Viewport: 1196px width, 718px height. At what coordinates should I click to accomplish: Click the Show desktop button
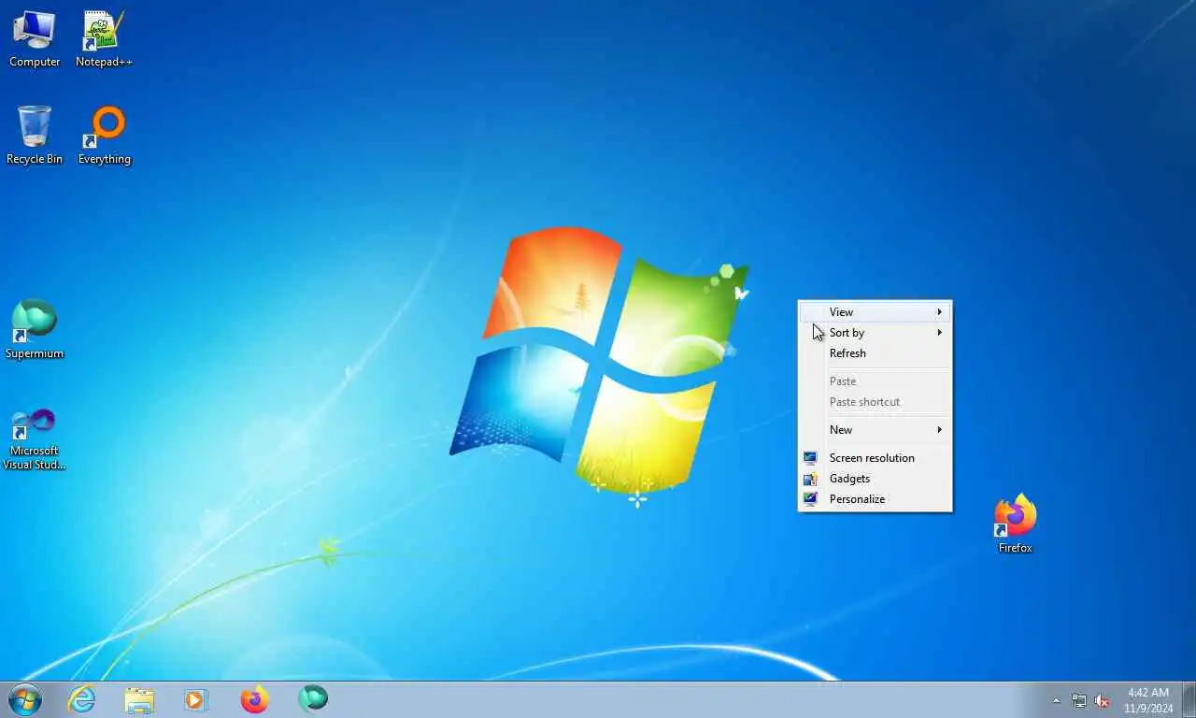[x=1189, y=700]
